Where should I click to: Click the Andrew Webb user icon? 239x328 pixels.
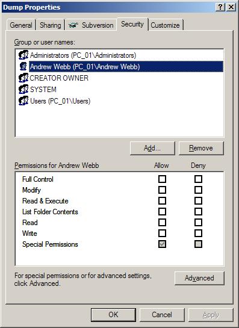pyautogui.click(x=23, y=67)
